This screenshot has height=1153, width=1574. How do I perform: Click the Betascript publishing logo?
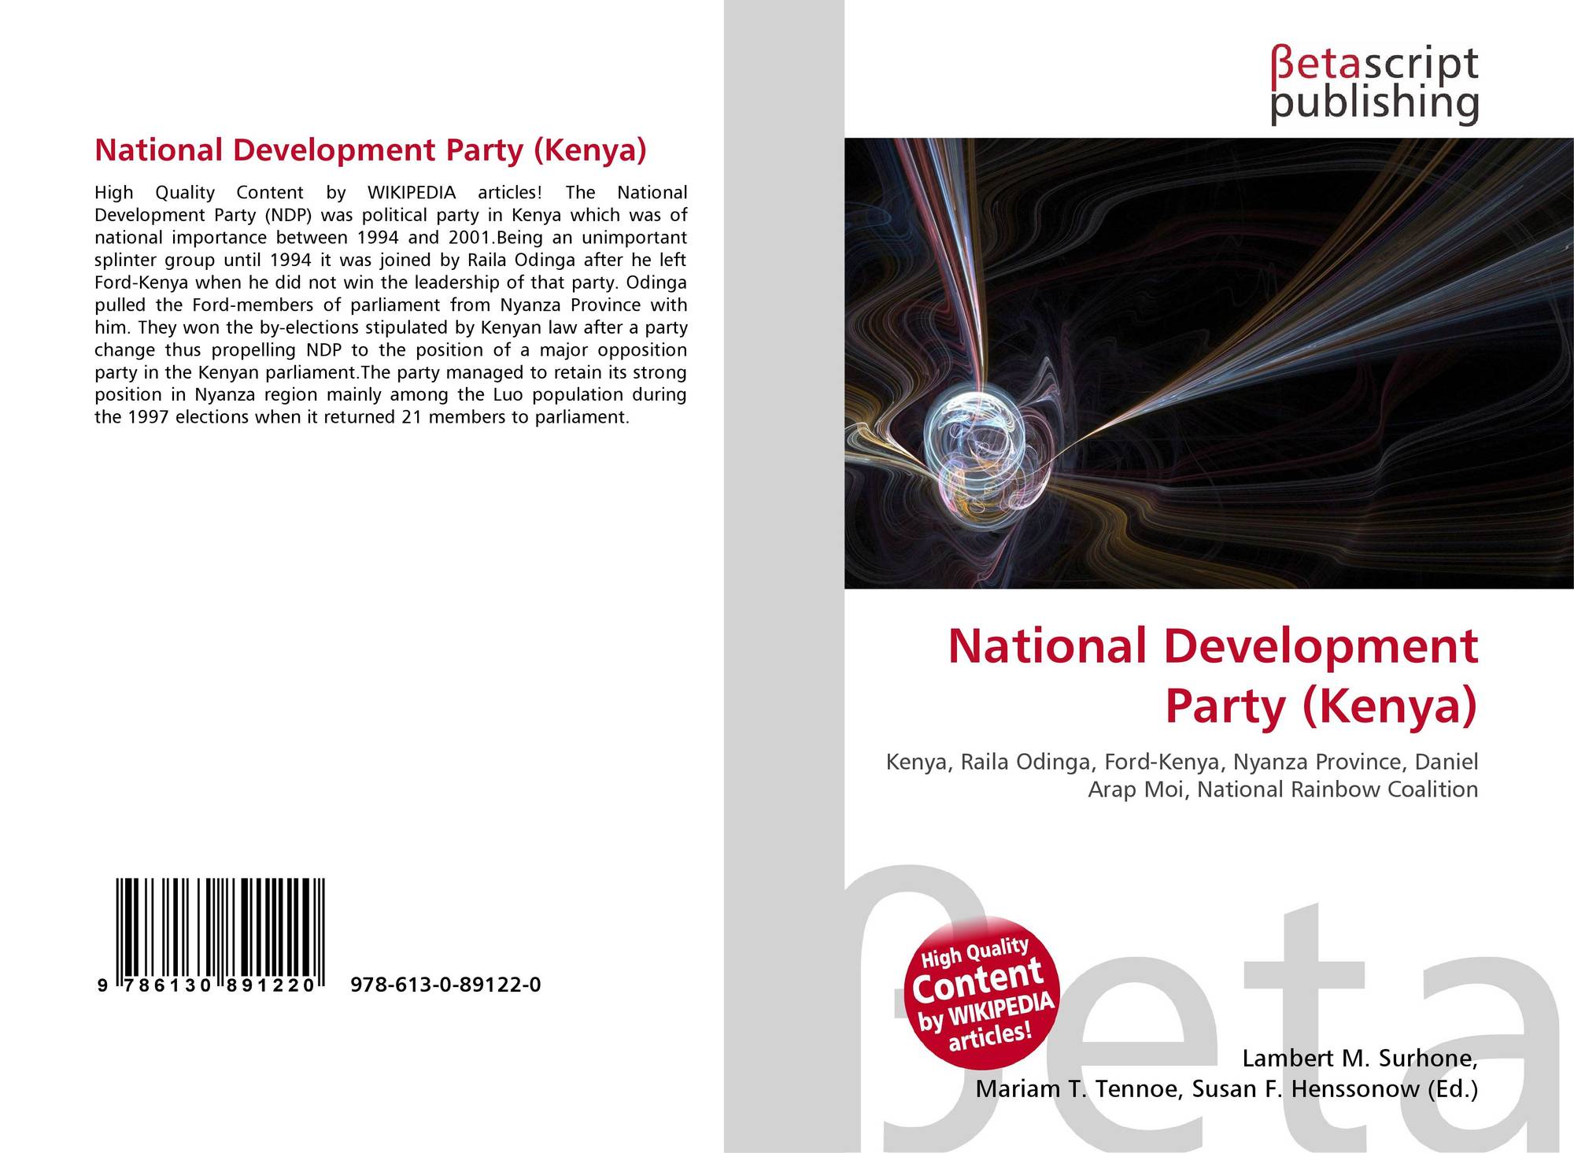click(x=1374, y=85)
